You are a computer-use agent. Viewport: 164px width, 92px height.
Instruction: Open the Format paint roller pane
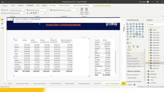[134, 47]
